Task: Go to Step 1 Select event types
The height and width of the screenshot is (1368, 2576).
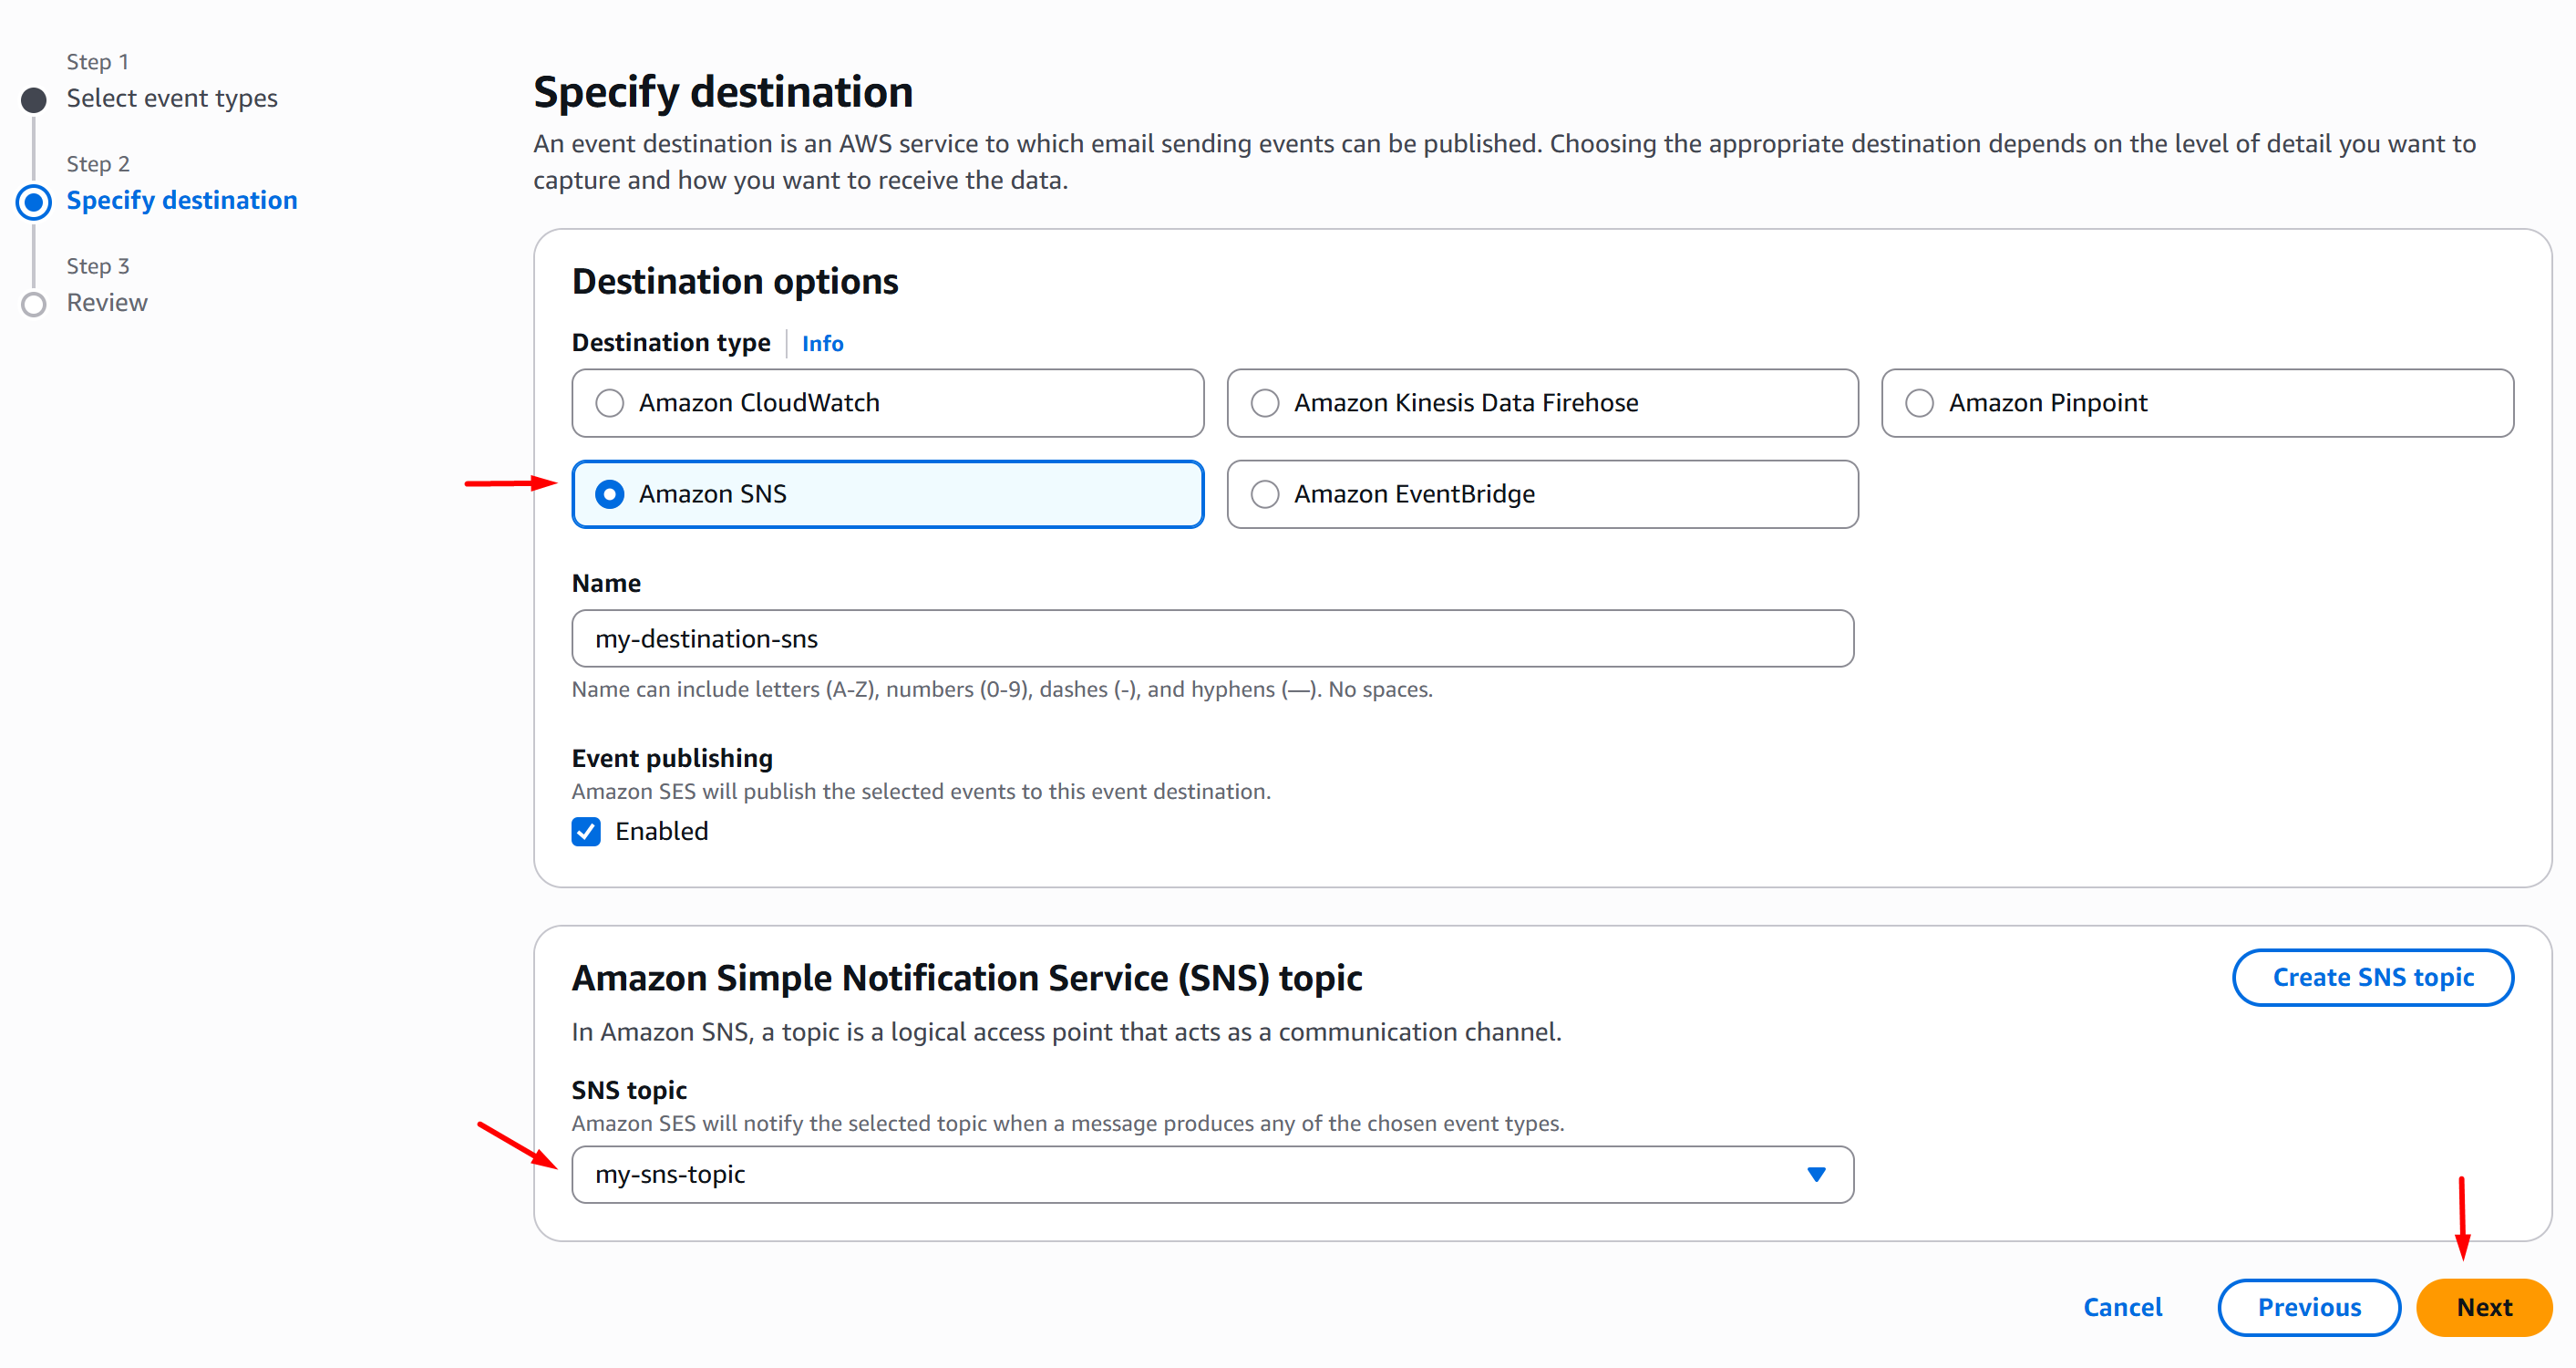Action: (172, 98)
